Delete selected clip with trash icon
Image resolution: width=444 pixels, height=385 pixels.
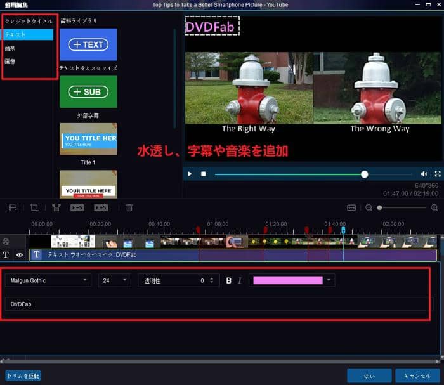(x=129, y=208)
